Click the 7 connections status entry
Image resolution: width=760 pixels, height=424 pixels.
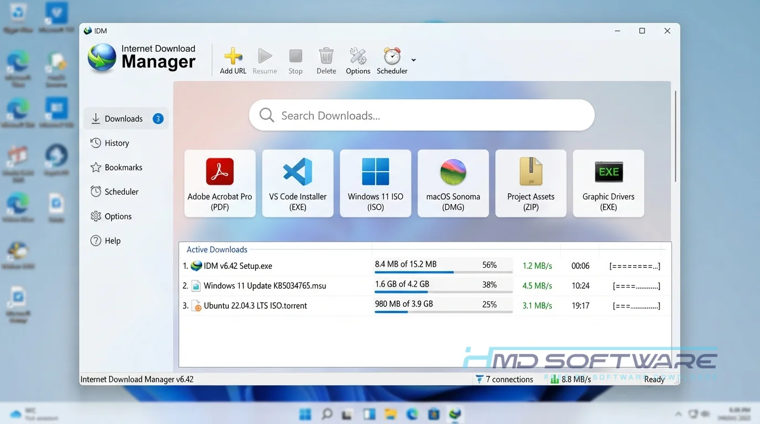click(x=504, y=379)
